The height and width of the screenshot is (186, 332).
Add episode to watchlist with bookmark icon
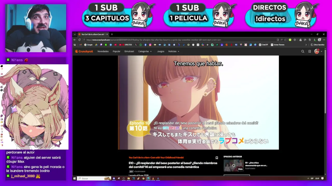click(x=217, y=158)
